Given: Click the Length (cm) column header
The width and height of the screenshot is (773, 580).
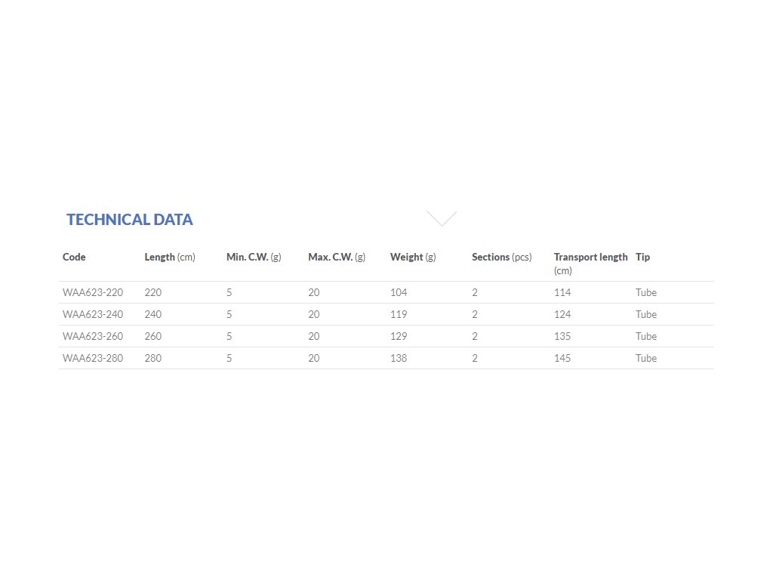Looking at the screenshot, I should pos(170,258).
